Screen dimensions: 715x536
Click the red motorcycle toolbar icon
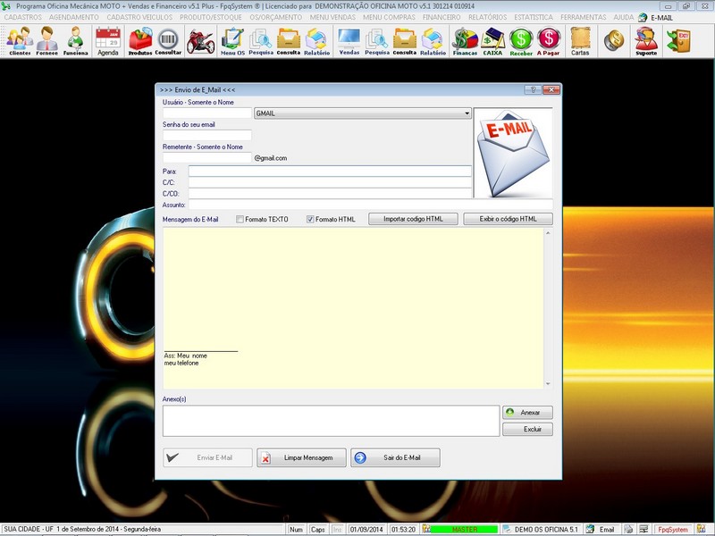(200, 40)
